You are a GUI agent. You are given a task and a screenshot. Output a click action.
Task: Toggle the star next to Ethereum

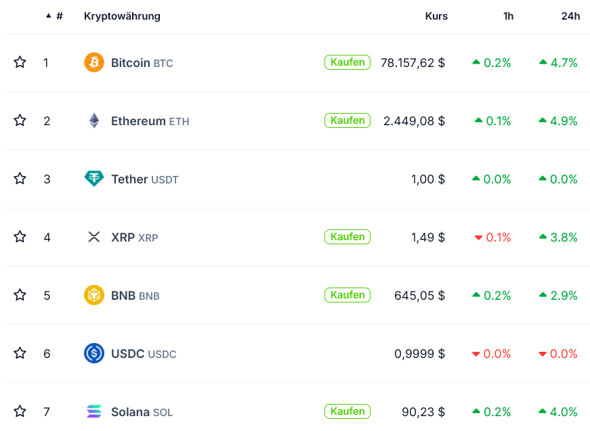coord(20,121)
